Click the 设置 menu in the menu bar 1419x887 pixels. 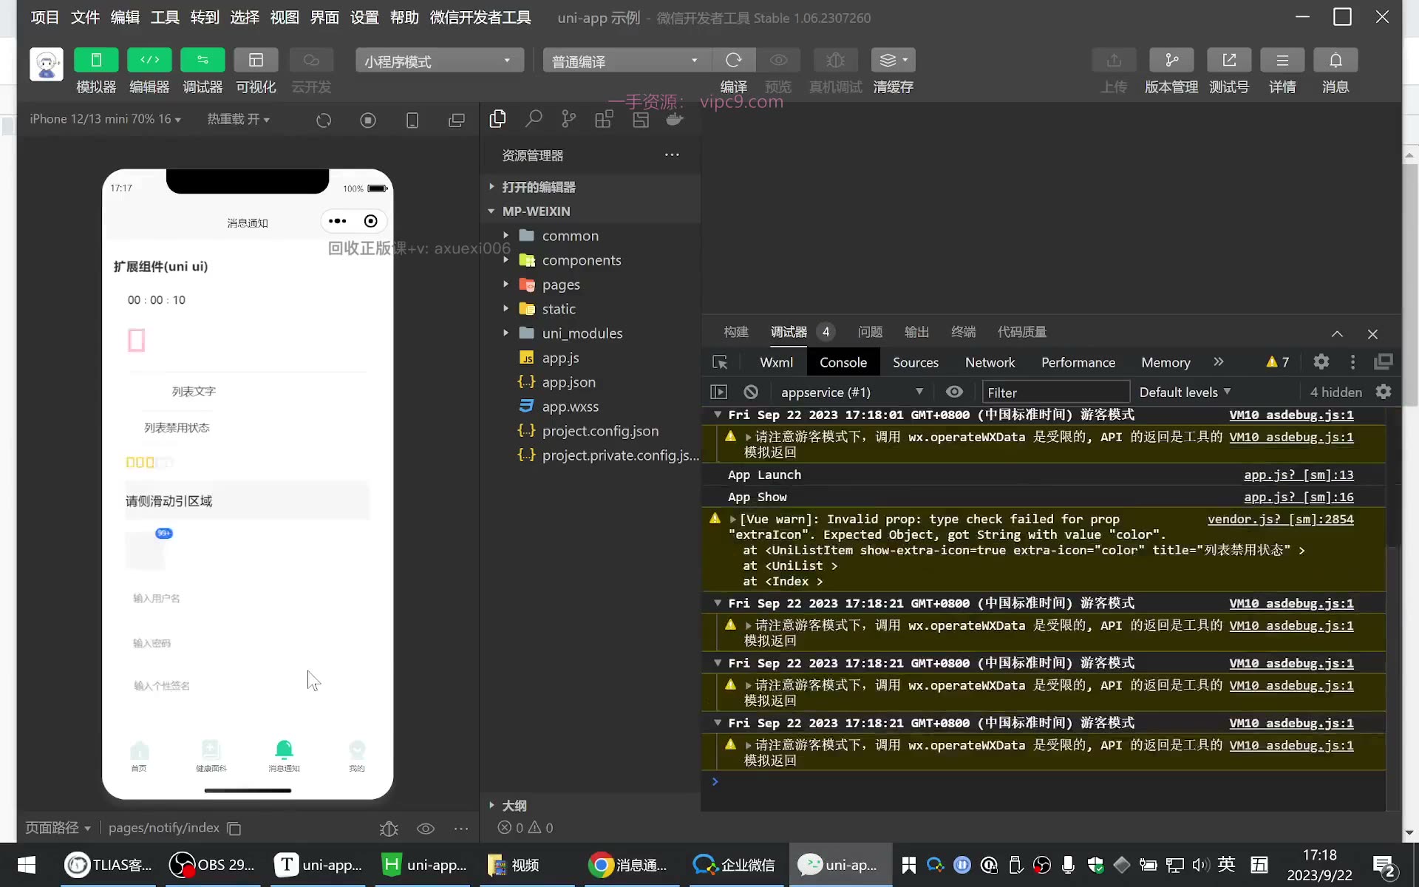click(x=364, y=17)
